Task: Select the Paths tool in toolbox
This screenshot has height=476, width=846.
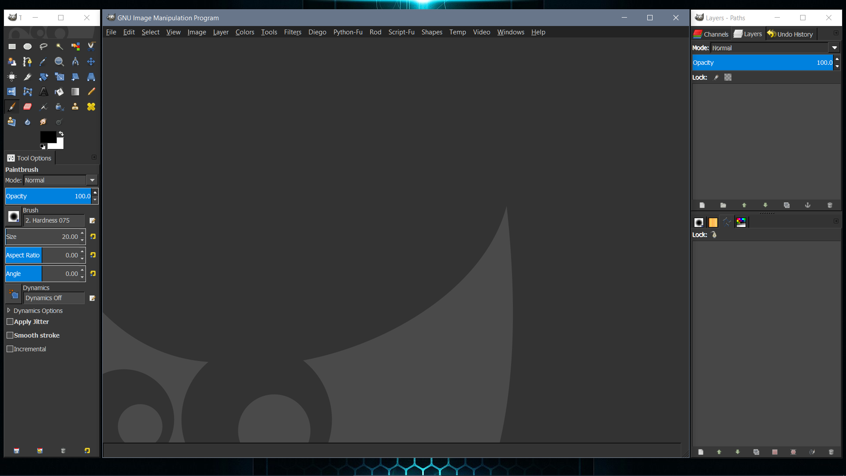Action: [27, 62]
